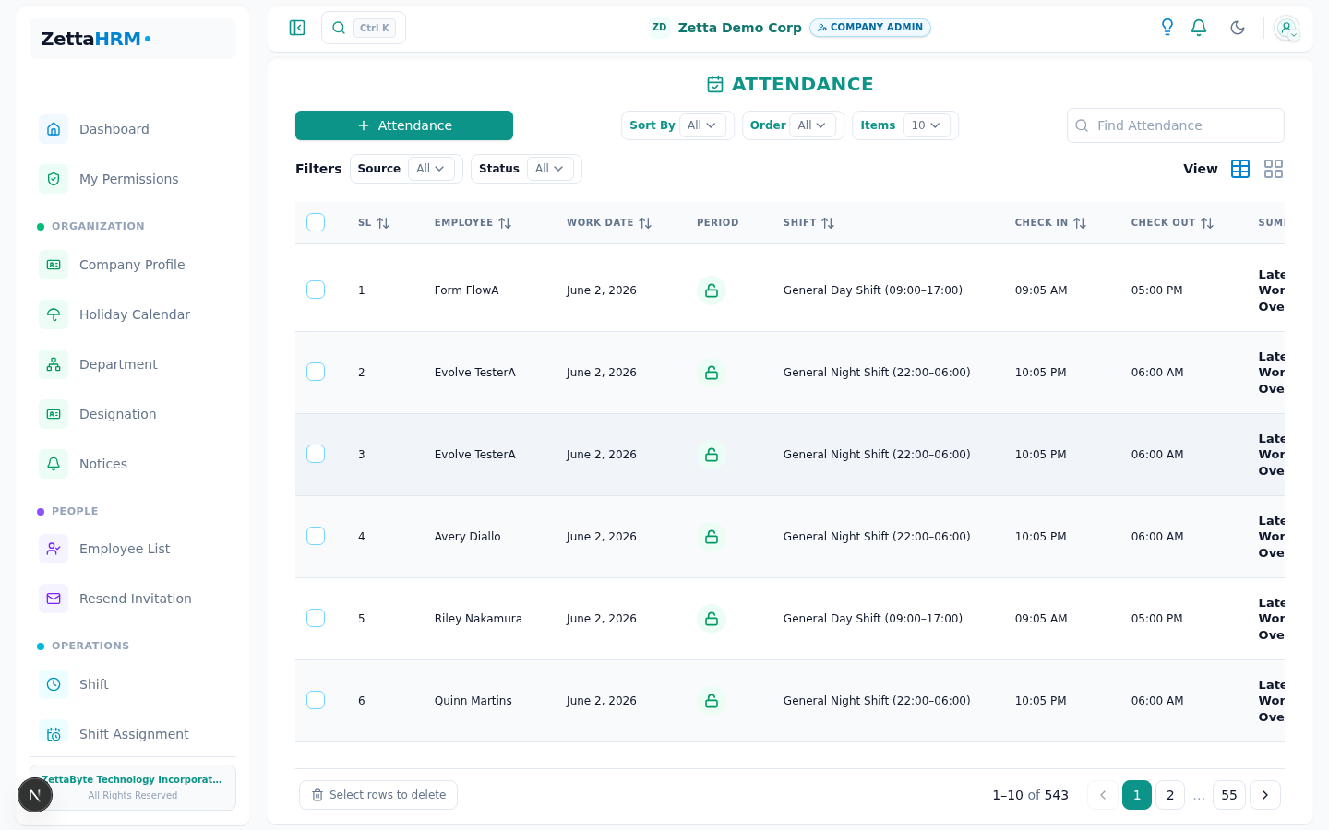1329x830 pixels.
Task: Click the period lock icon for row 2
Action: 712,373
